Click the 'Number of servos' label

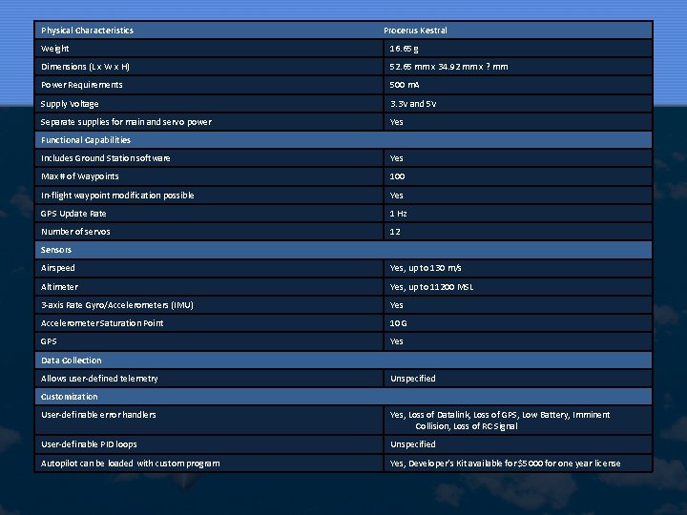[75, 232]
